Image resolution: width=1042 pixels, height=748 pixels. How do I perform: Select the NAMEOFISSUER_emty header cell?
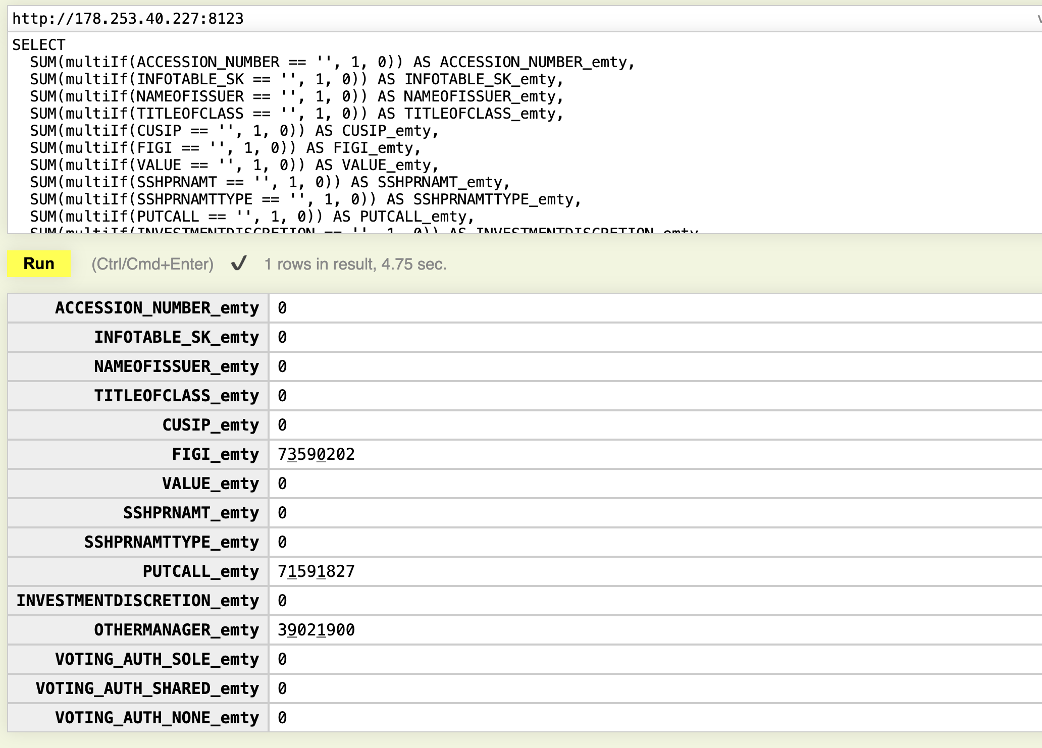click(x=176, y=366)
